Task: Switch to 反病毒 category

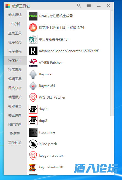Action: (15, 134)
